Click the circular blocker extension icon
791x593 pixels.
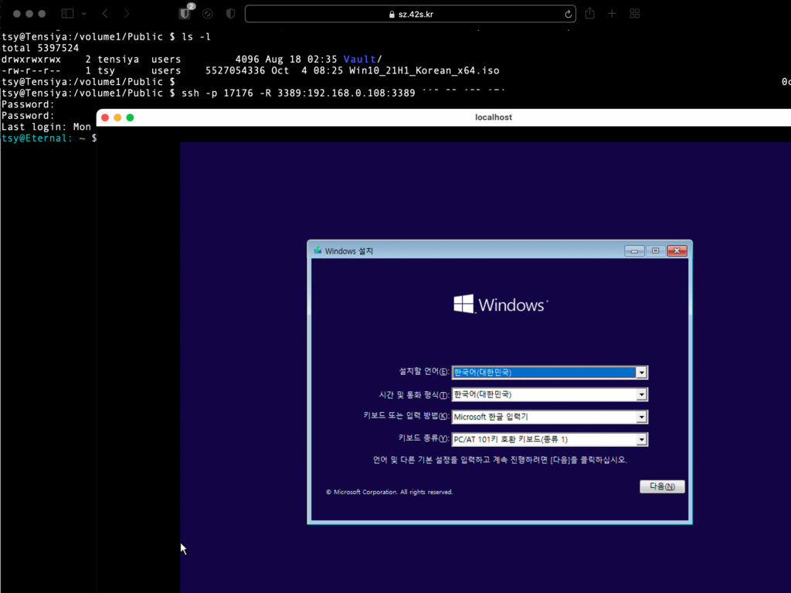207,14
